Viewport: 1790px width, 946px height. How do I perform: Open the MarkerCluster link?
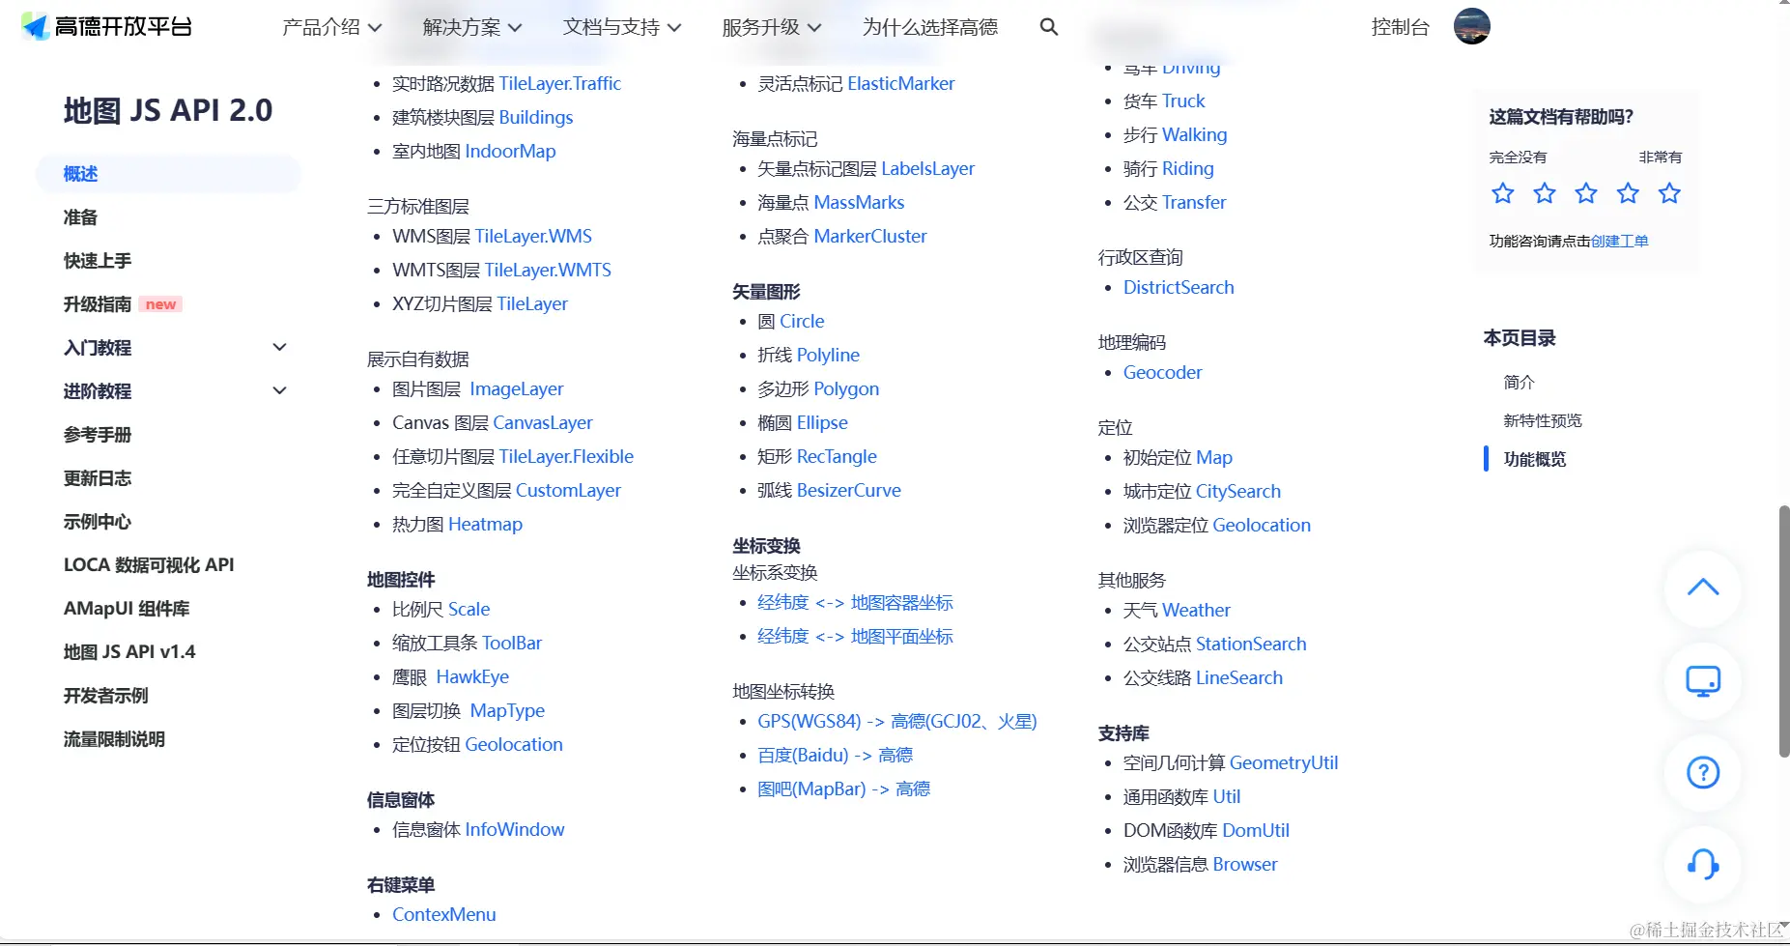coord(870,236)
